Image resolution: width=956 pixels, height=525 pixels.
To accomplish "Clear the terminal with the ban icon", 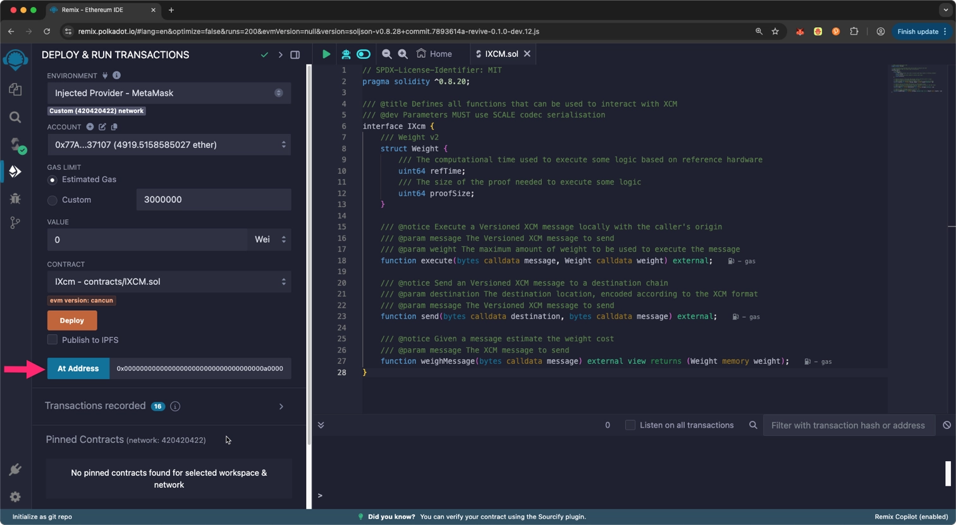I will coord(947,425).
